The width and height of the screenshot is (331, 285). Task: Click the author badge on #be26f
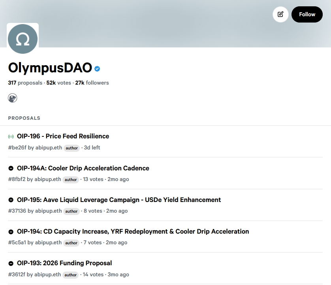(x=71, y=148)
